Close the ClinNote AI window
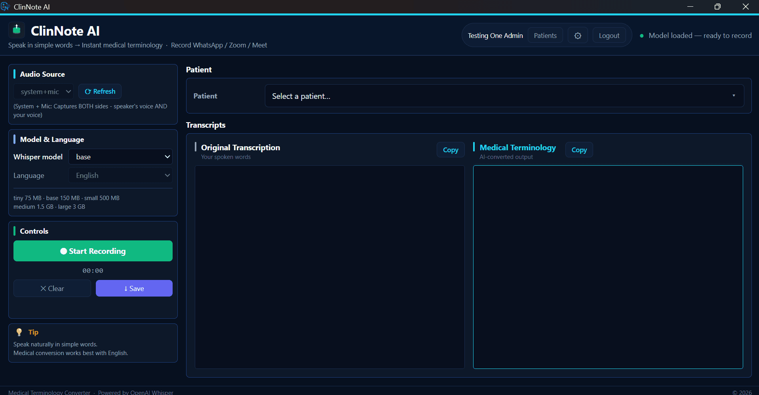759x395 pixels. (x=746, y=7)
